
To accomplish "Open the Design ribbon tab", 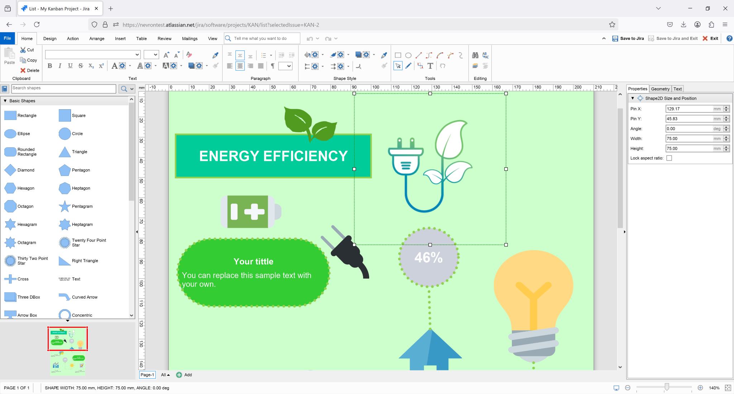I will (x=50, y=39).
